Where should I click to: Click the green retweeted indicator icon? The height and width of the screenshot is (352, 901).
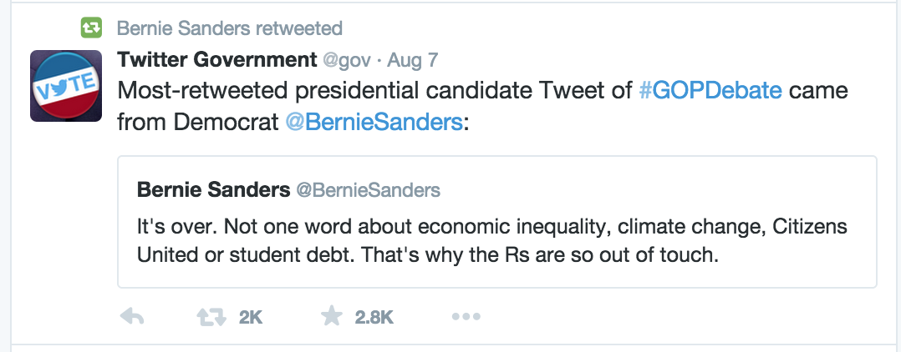(x=91, y=27)
